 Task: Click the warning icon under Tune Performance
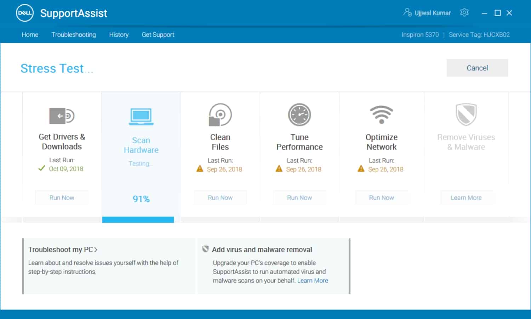click(279, 169)
